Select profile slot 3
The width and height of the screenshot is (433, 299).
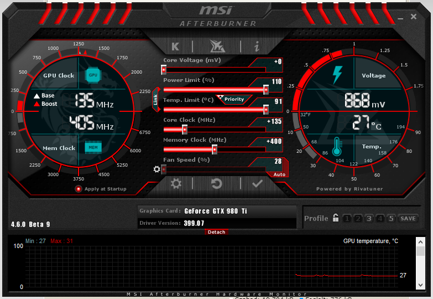pos(369,219)
